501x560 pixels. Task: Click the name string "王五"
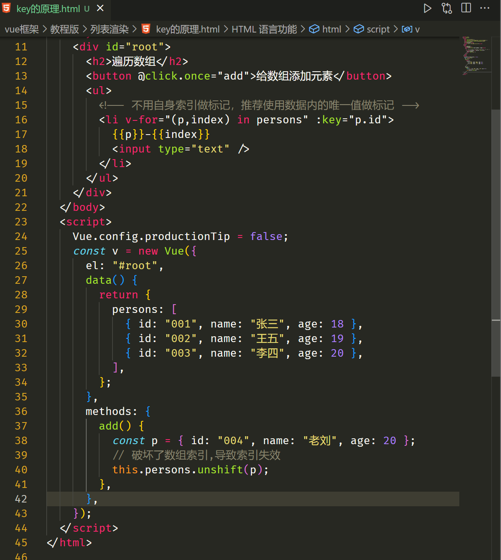(267, 338)
